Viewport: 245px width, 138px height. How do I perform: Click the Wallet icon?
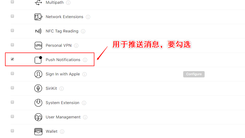click(x=38, y=131)
